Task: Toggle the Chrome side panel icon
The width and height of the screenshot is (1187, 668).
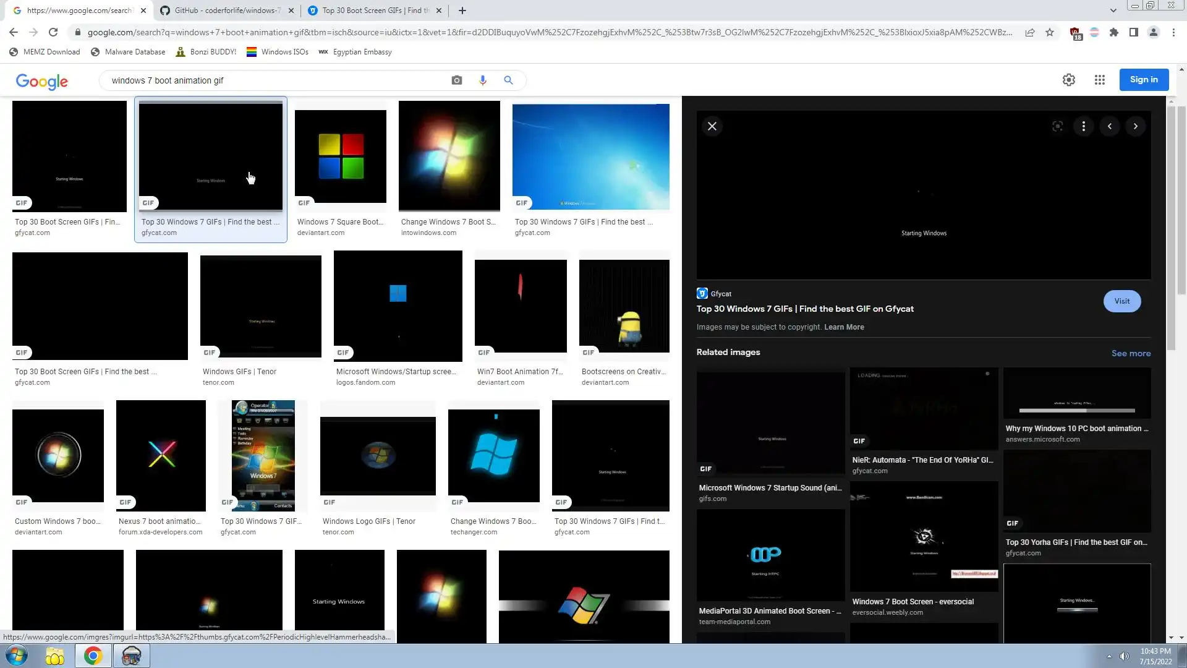Action: [1133, 32]
